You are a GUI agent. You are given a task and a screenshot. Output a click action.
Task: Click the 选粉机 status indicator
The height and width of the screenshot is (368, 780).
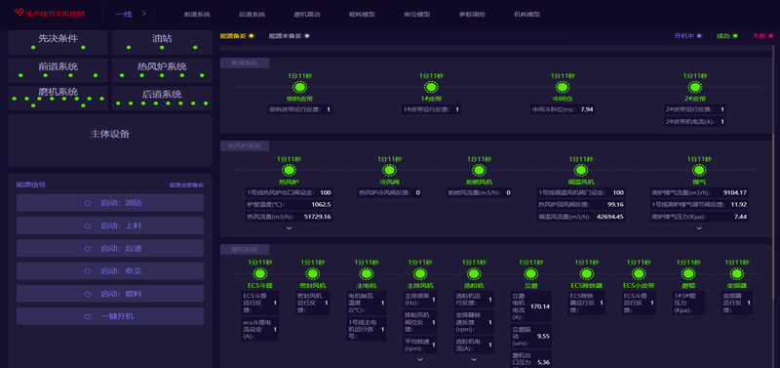coord(474,273)
